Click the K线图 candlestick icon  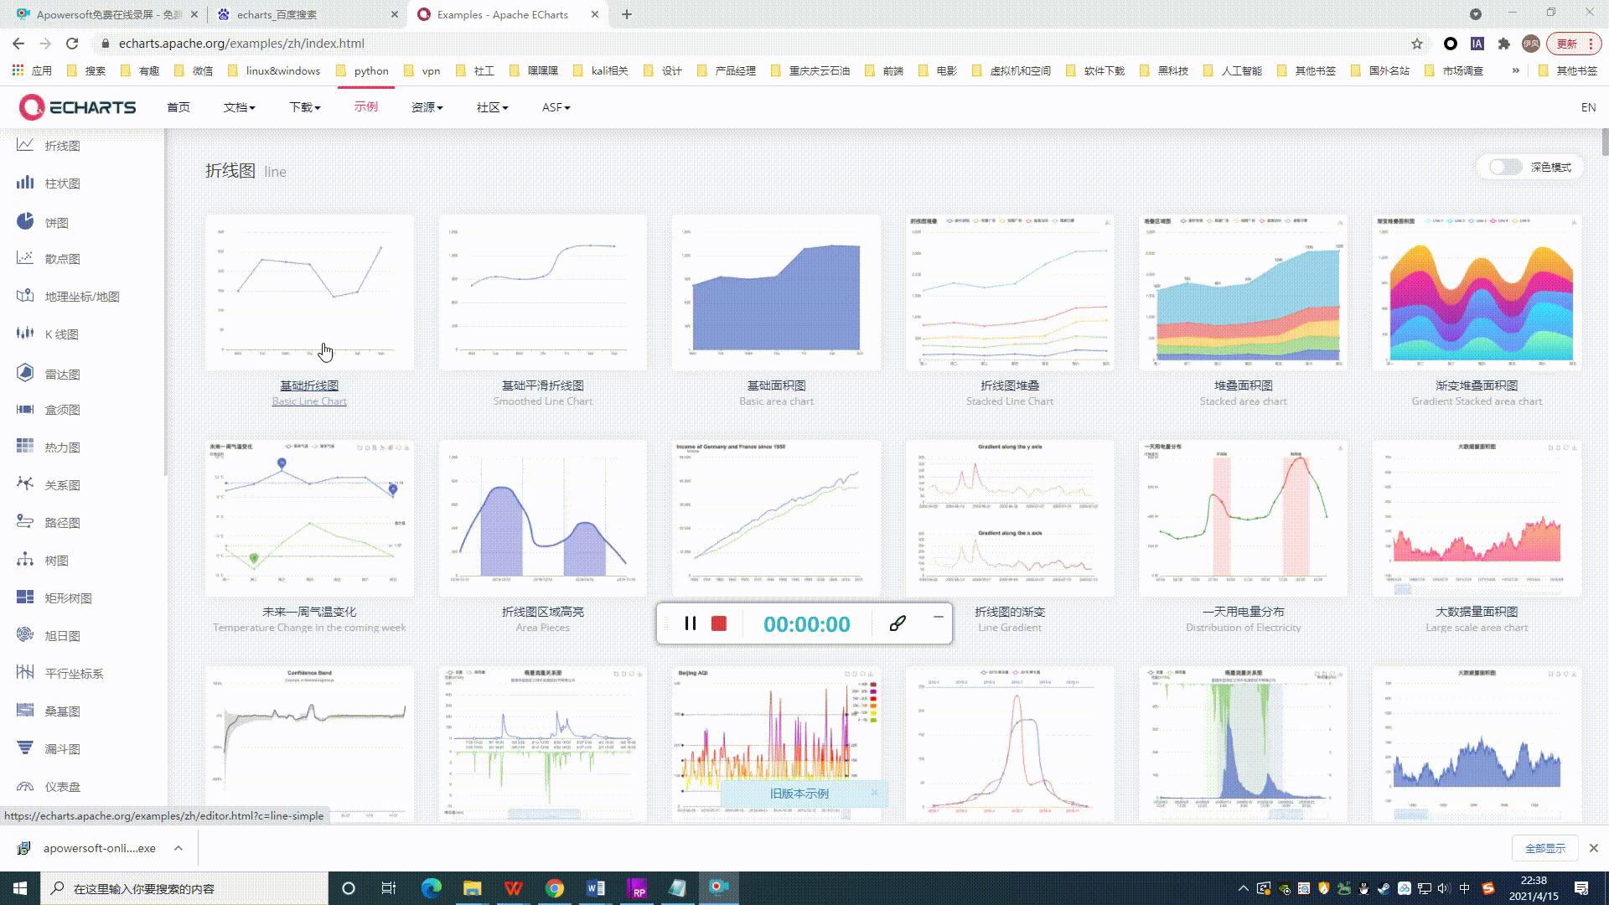(x=25, y=334)
